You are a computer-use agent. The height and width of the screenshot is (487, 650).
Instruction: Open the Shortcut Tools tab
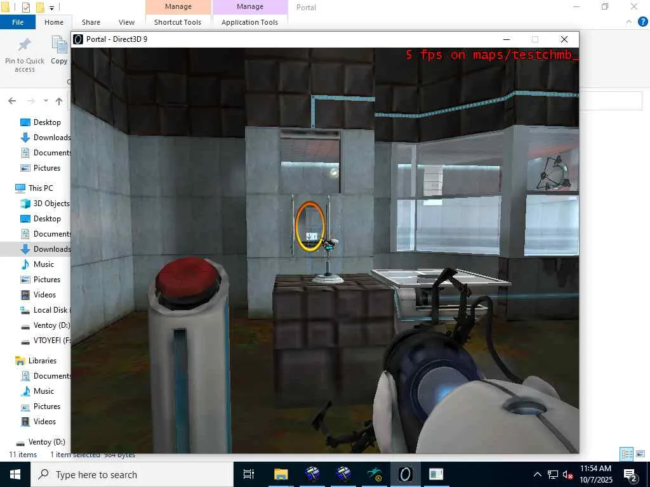(178, 22)
